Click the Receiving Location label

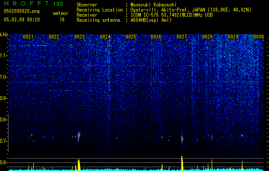pos(100,10)
